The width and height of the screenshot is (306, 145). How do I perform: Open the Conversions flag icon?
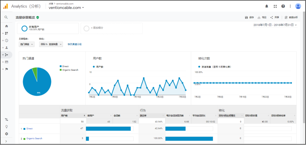7,69
